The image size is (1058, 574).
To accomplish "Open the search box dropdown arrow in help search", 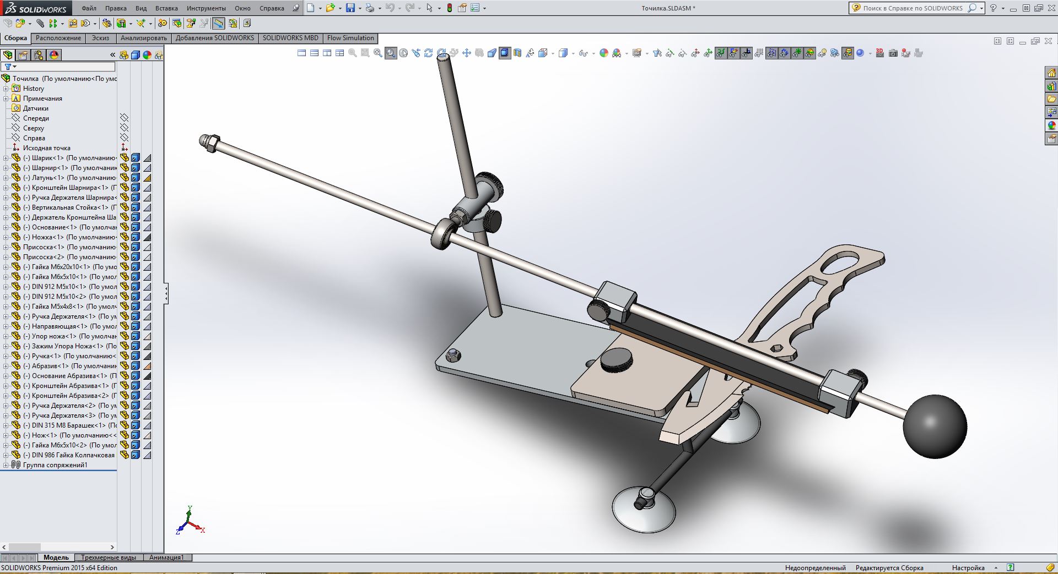I will [981, 8].
